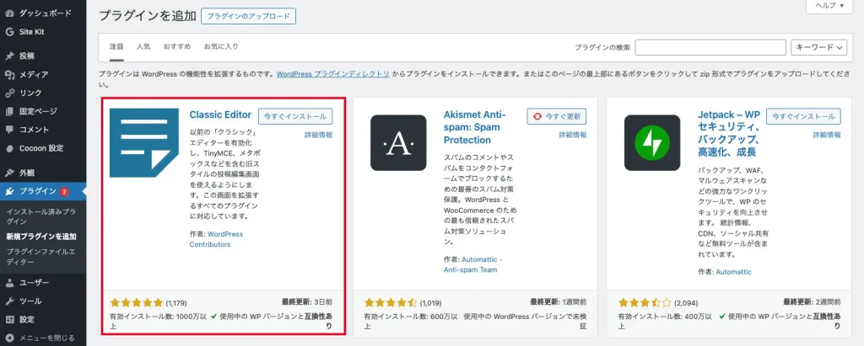Viewport: 864px width, 346px height.
Task: Open the ユーザー menu label
Action: [34, 283]
